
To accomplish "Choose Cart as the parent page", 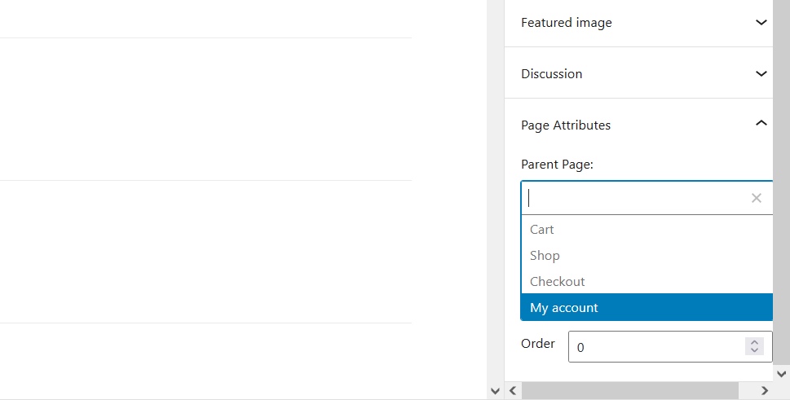I will 647,230.
